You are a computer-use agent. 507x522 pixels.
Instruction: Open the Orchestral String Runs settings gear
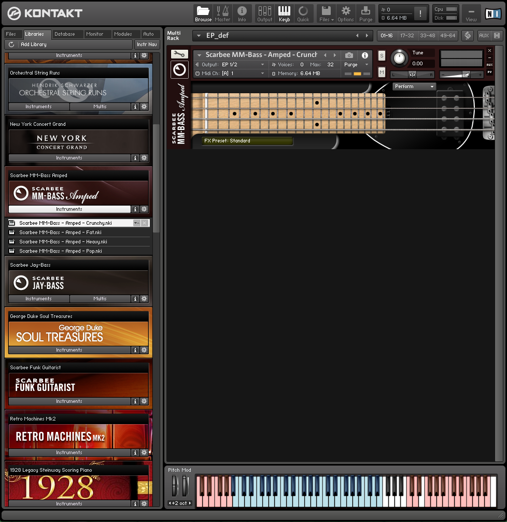click(x=144, y=107)
